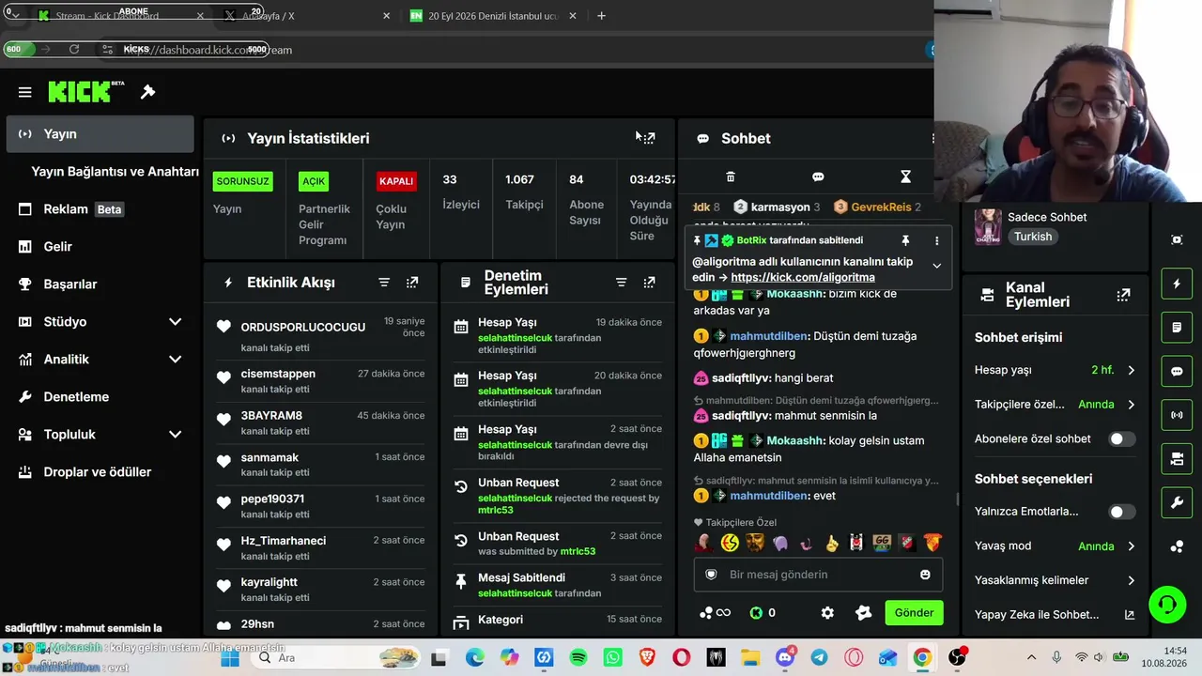Select the chat bubble icon in right sidebar

(x=1177, y=371)
